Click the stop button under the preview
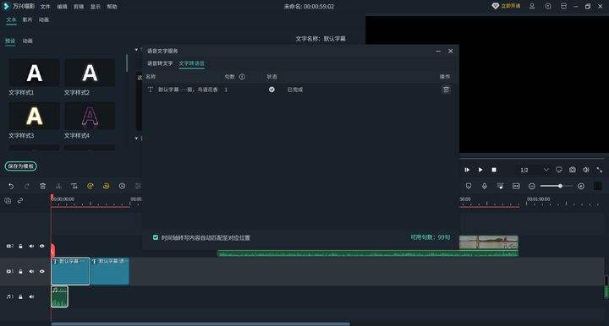Screen dimensions: 609x326 pos(494,170)
